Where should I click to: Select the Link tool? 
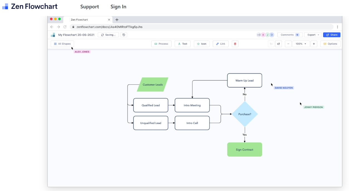pyautogui.click(x=220, y=44)
